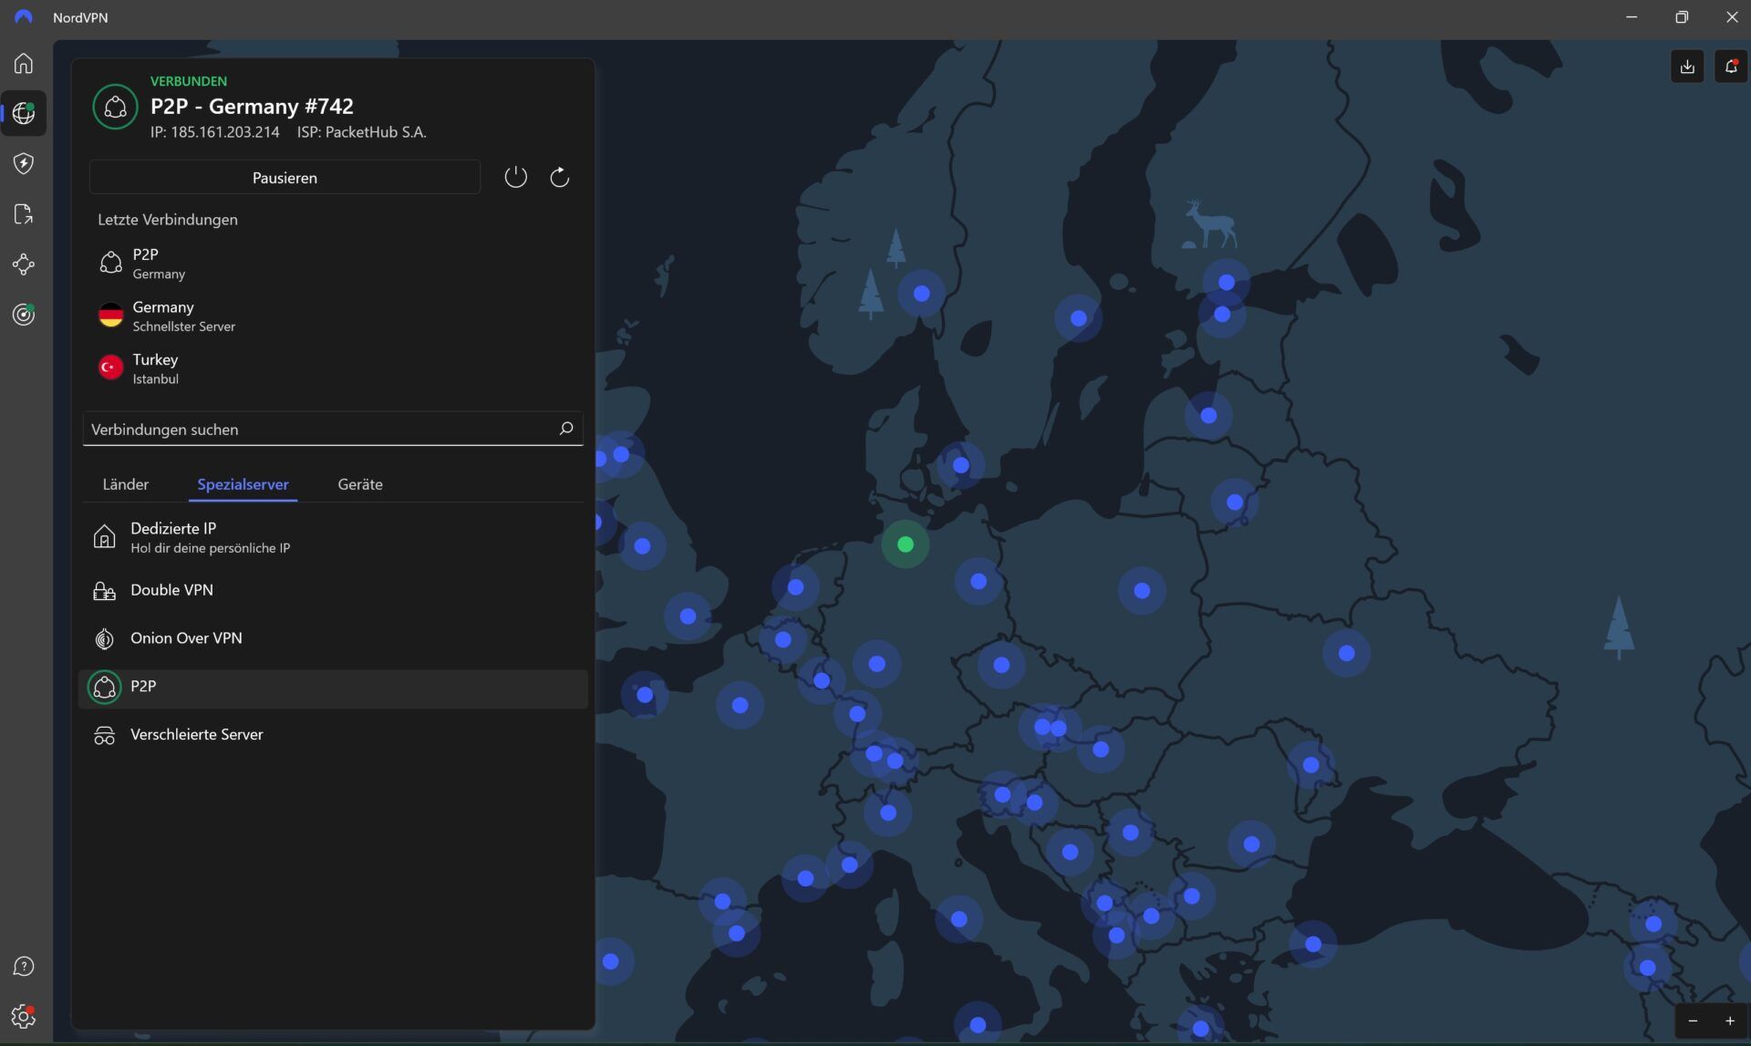Click the search magnifier icon
The height and width of the screenshot is (1046, 1751).
[x=565, y=428]
